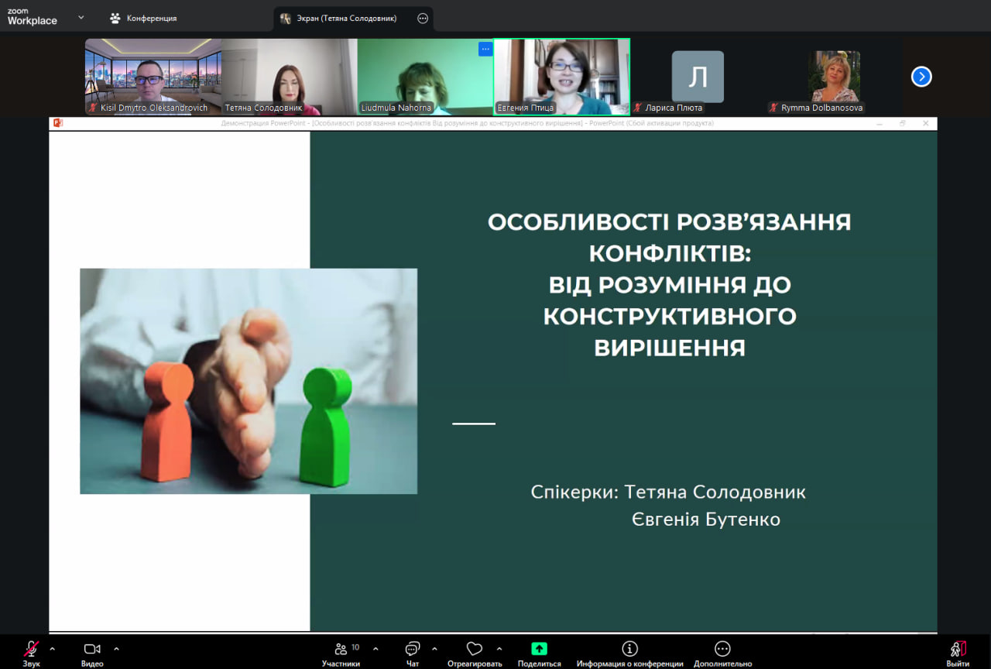The width and height of the screenshot is (991, 669).
Task: Switch to the Конференция tab
Action: coord(144,18)
